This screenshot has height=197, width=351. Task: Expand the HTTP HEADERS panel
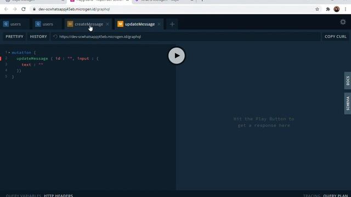pyautogui.click(x=58, y=195)
